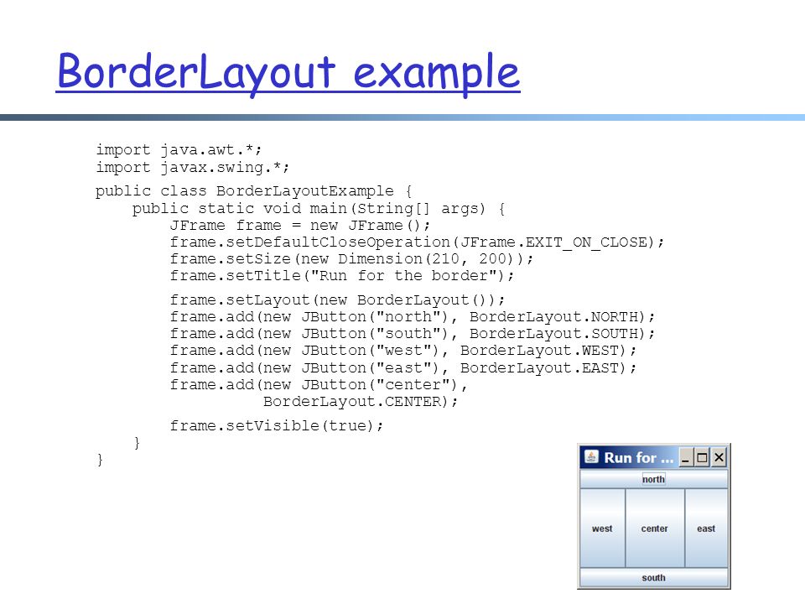Screen dimensions: 805x604
Task: Click the 'JFrame frame = new JFrame();' line
Action: [300, 226]
